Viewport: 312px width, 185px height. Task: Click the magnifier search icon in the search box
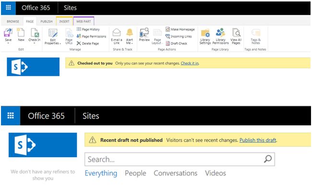(x=268, y=159)
